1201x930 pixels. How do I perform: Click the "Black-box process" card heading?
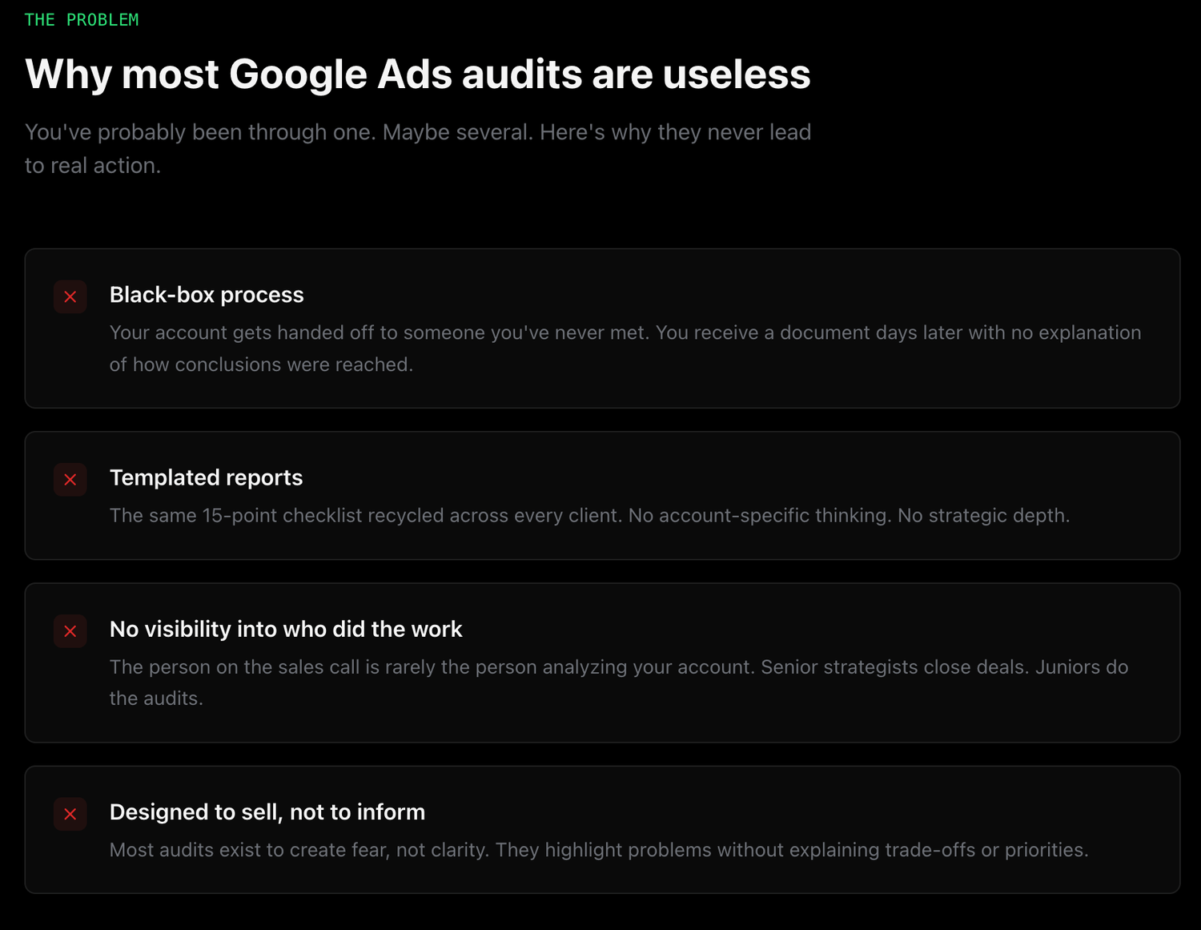(207, 295)
